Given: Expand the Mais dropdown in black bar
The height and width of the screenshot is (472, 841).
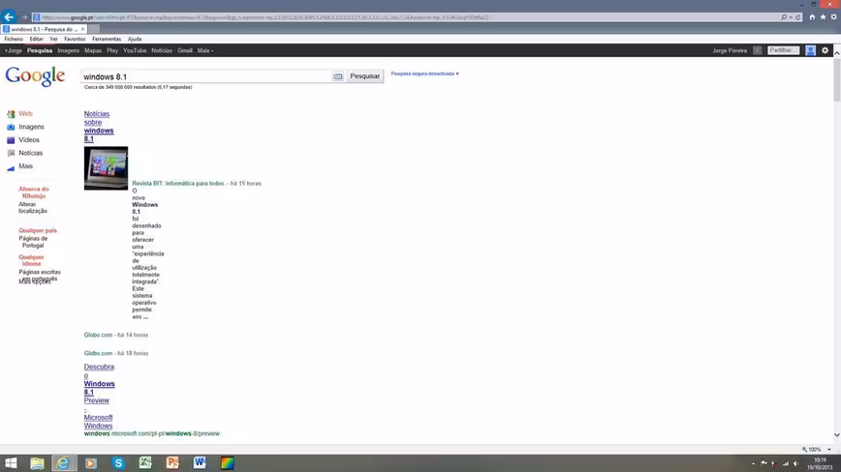Looking at the screenshot, I should pyautogui.click(x=205, y=51).
